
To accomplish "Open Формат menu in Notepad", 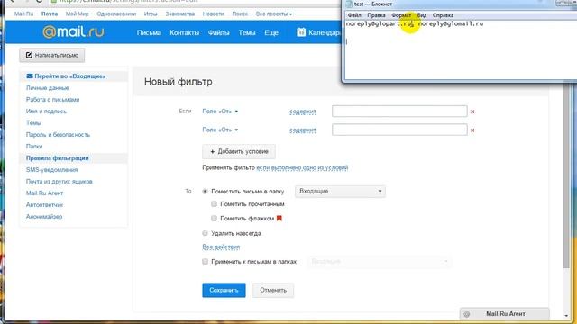I will 401,15.
